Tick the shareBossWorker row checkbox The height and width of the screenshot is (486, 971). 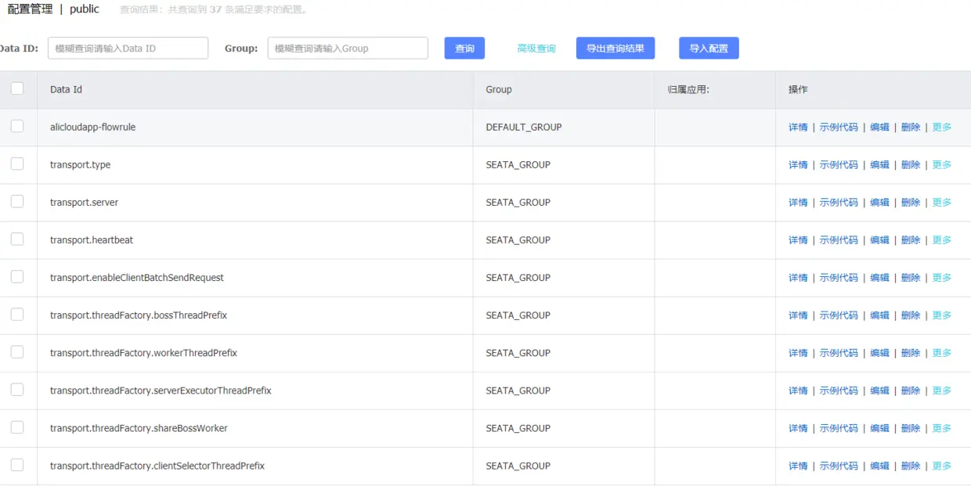point(17,427)
